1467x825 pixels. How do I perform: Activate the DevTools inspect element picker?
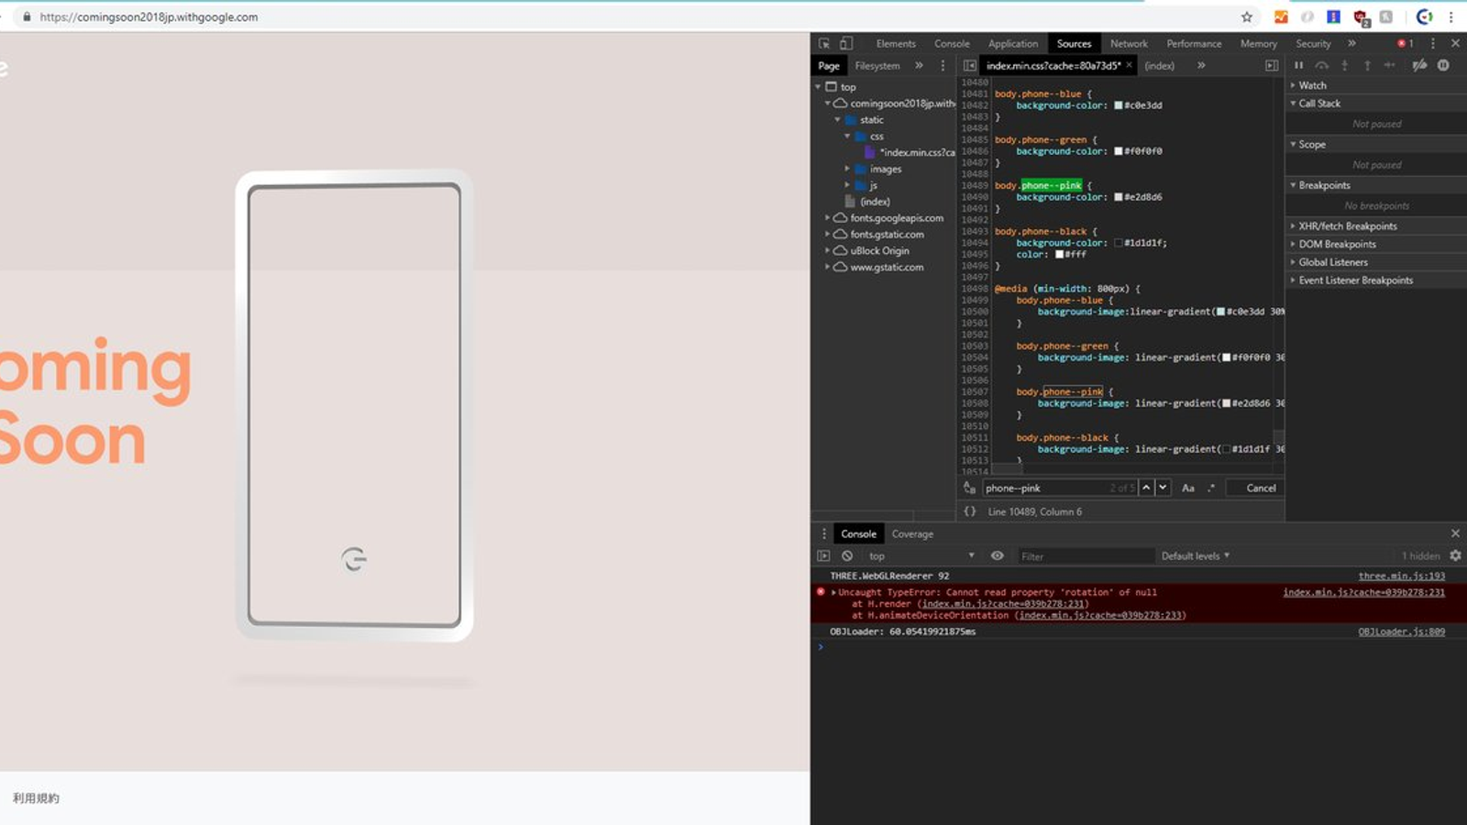coord(824,43)
